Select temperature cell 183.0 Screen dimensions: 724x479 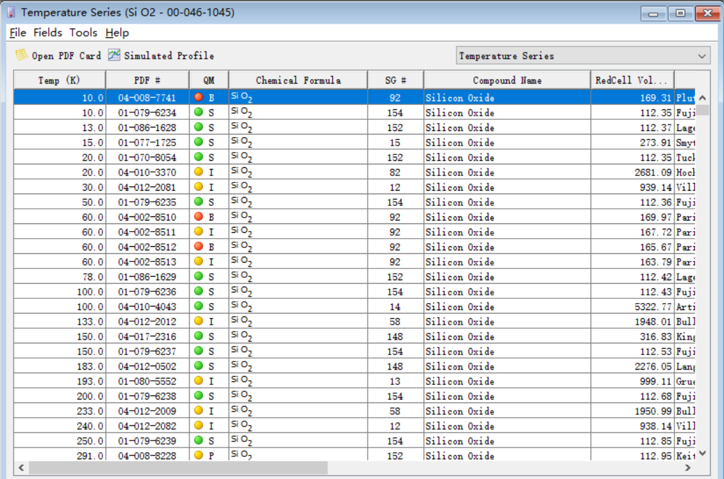(x=60, y=366)
